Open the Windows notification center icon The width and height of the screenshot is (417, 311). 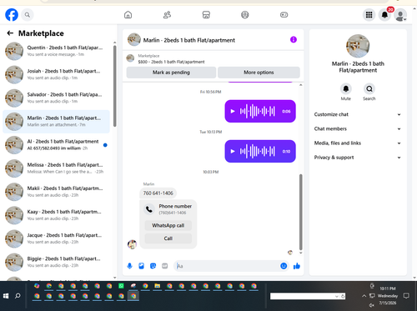pyautogui.click(x=406, y=296)
